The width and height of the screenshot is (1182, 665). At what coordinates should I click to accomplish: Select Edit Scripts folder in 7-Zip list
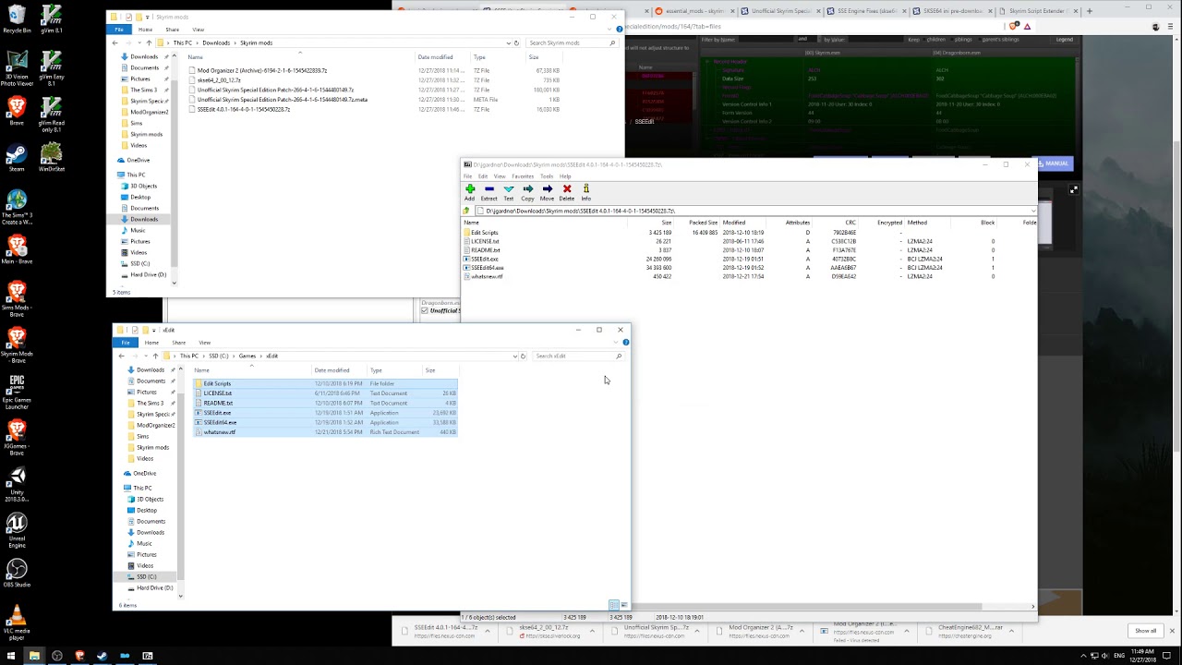click(x=485, y=233)
